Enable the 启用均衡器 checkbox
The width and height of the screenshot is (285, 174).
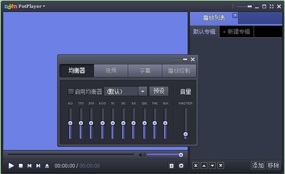point(71,92)
